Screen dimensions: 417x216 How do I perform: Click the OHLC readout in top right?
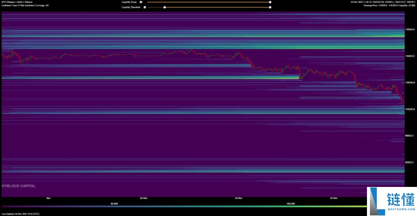(x=383, y=2)
